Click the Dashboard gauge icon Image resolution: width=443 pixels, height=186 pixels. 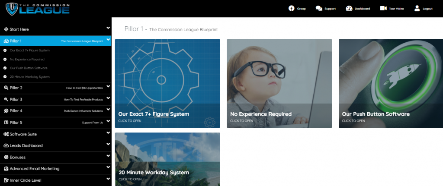click(x=349, y=9)
